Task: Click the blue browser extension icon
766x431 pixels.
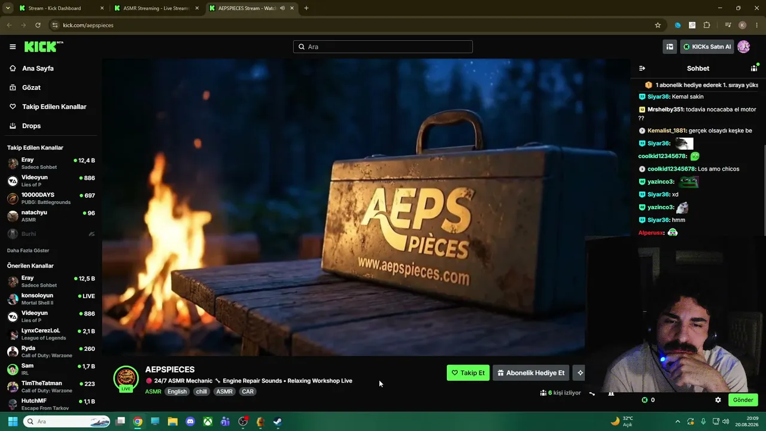Action: click(x=677, y=25)
